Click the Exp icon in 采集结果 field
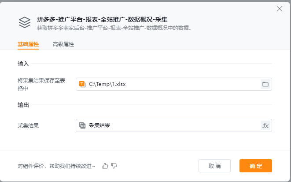 [x=81, y=125]
